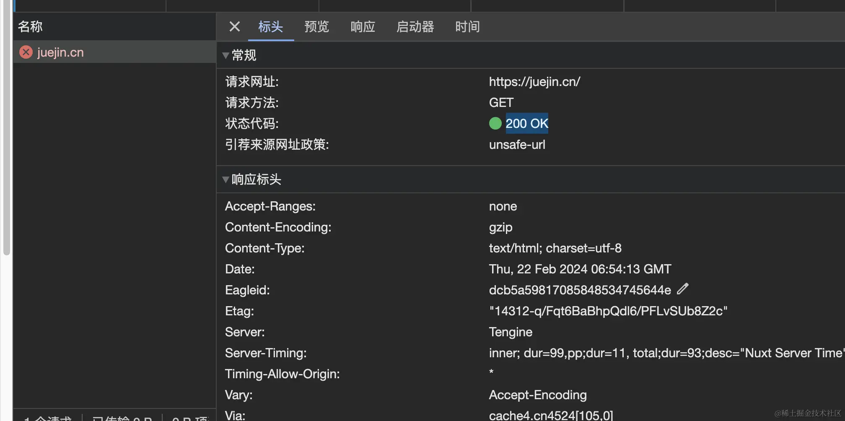This screenshot has height=421, width=845.
Task: Click the Etag header name
Action: point(239,311)
